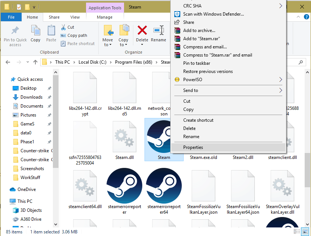
Task: Click the red Delete X icon
Action: click(x=142, y=30)
